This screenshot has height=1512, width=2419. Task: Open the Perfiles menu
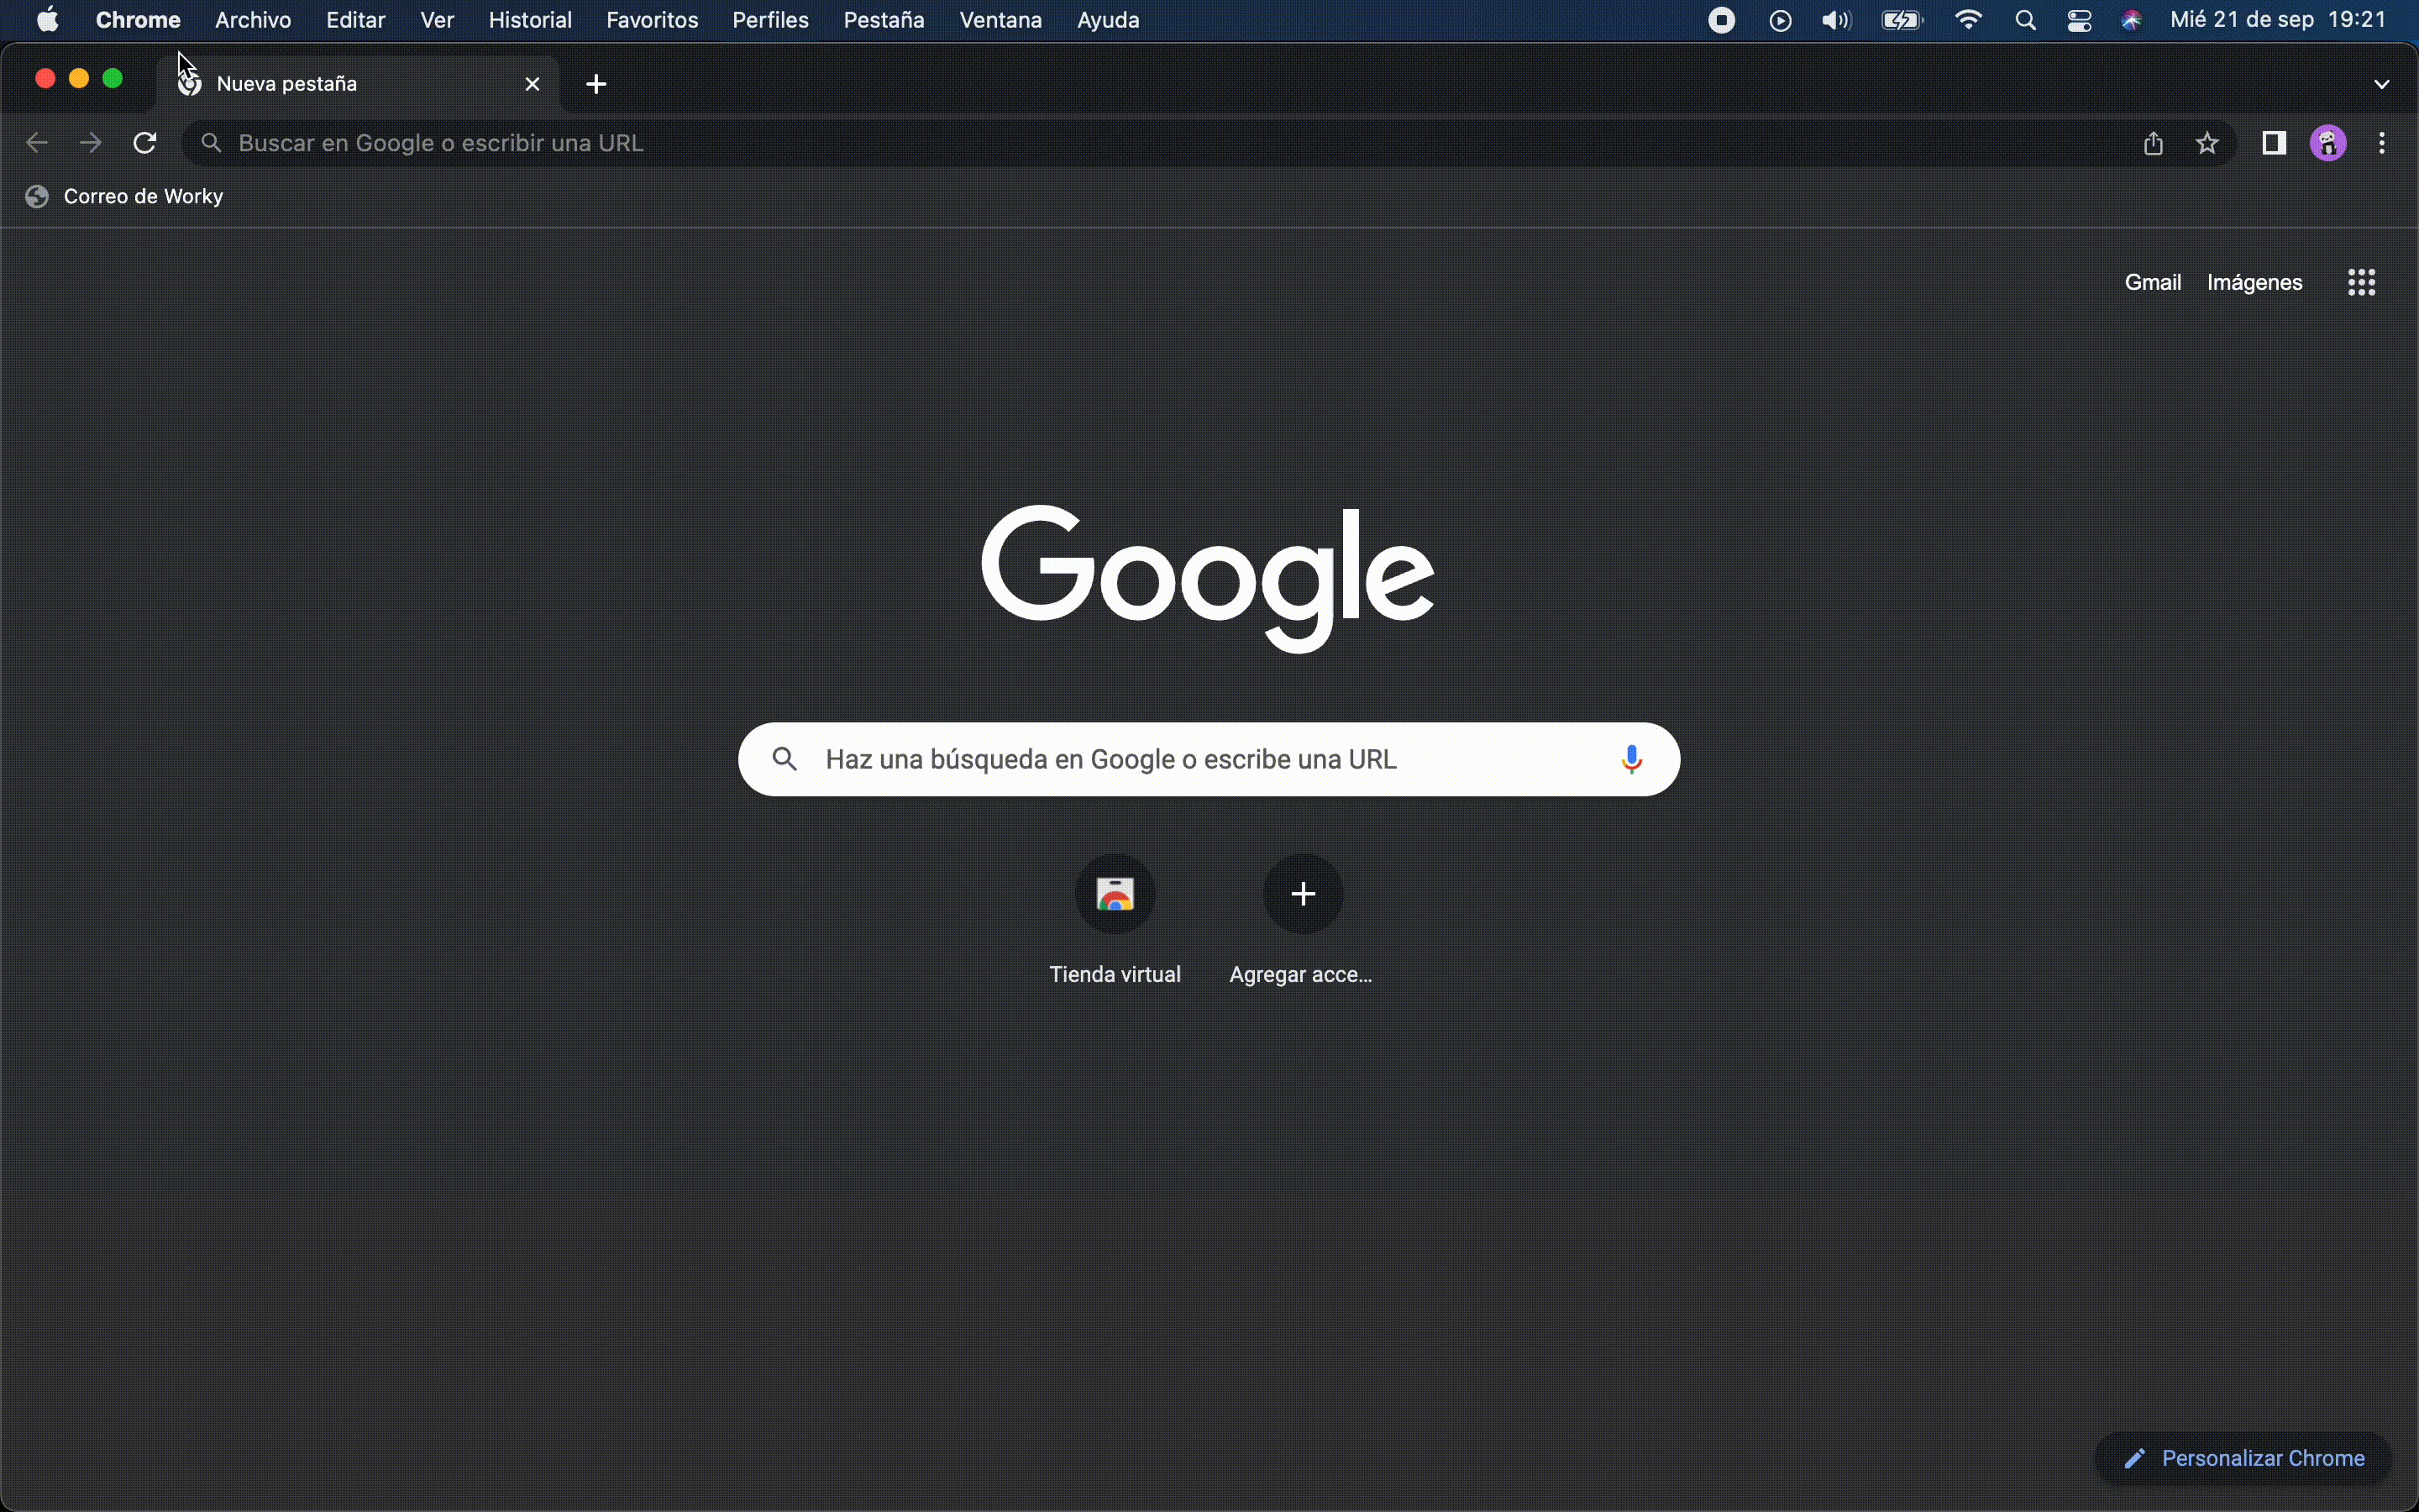(769, 20)
